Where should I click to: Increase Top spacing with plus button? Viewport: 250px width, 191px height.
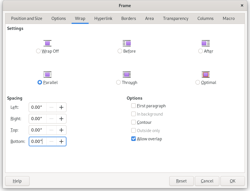[61, 130]
